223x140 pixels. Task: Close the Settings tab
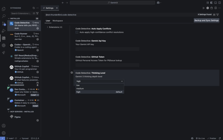(57, 8)
